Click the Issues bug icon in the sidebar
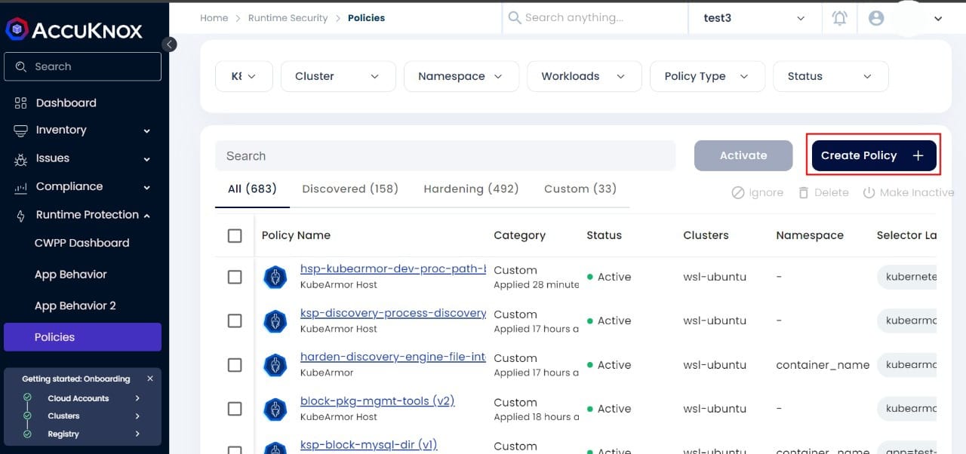Screen dimensions: 966x454 click(x=20, y=159)
